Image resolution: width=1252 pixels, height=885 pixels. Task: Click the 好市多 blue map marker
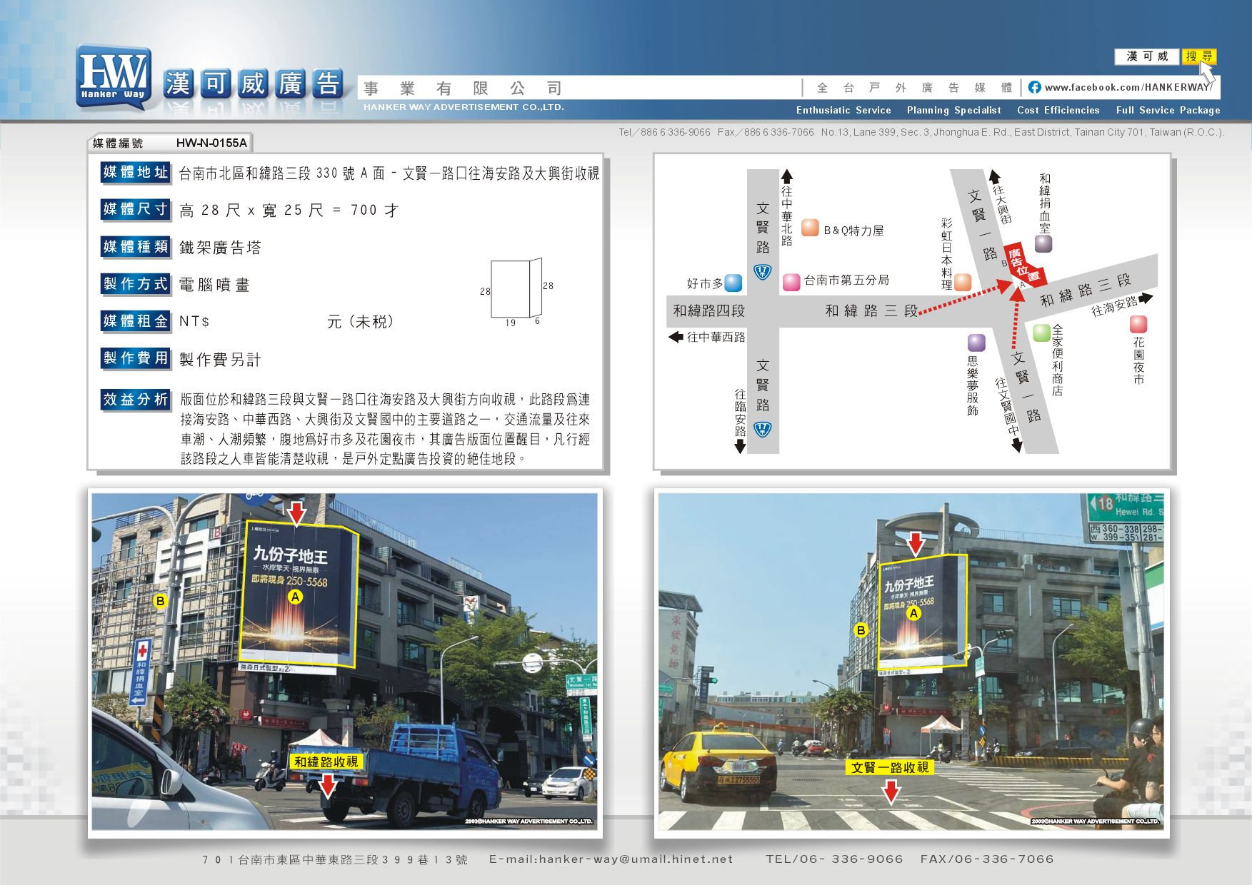tap(733, 283)
